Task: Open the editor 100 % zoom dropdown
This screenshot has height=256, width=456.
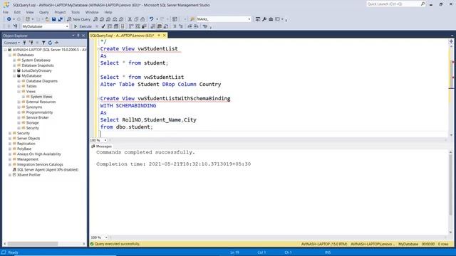Action: 105,140
